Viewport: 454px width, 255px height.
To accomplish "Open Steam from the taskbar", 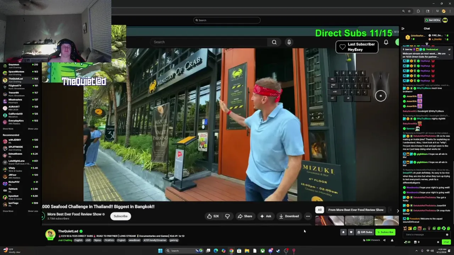I will click(x=278, y=251).
